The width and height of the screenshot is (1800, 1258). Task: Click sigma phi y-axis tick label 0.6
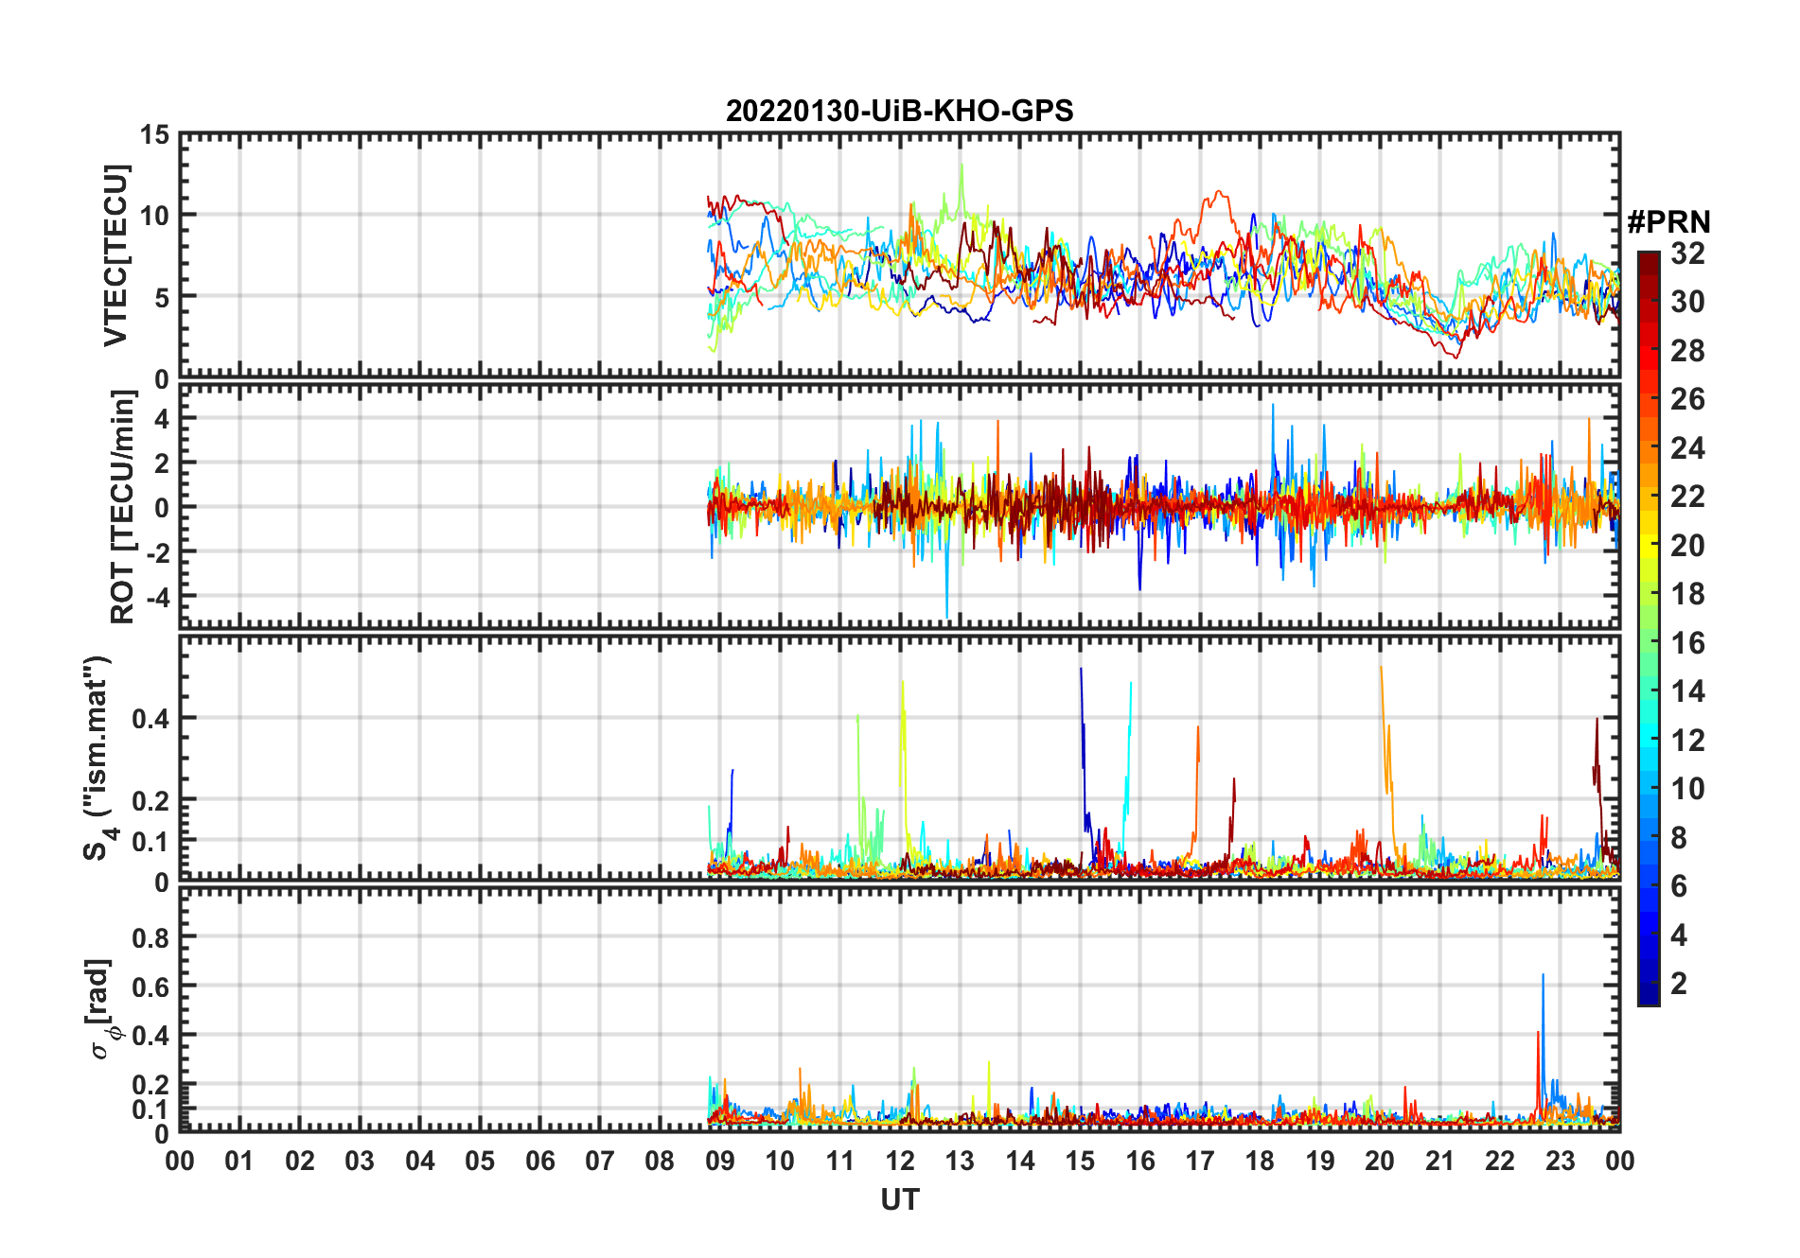tap(150, 987)
